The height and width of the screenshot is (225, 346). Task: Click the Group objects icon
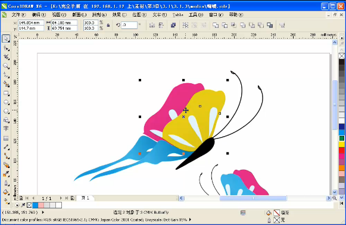(x=185, y=26)
